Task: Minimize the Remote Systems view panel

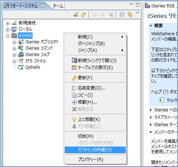Action: pyautogui.click(x=131, y=4)
